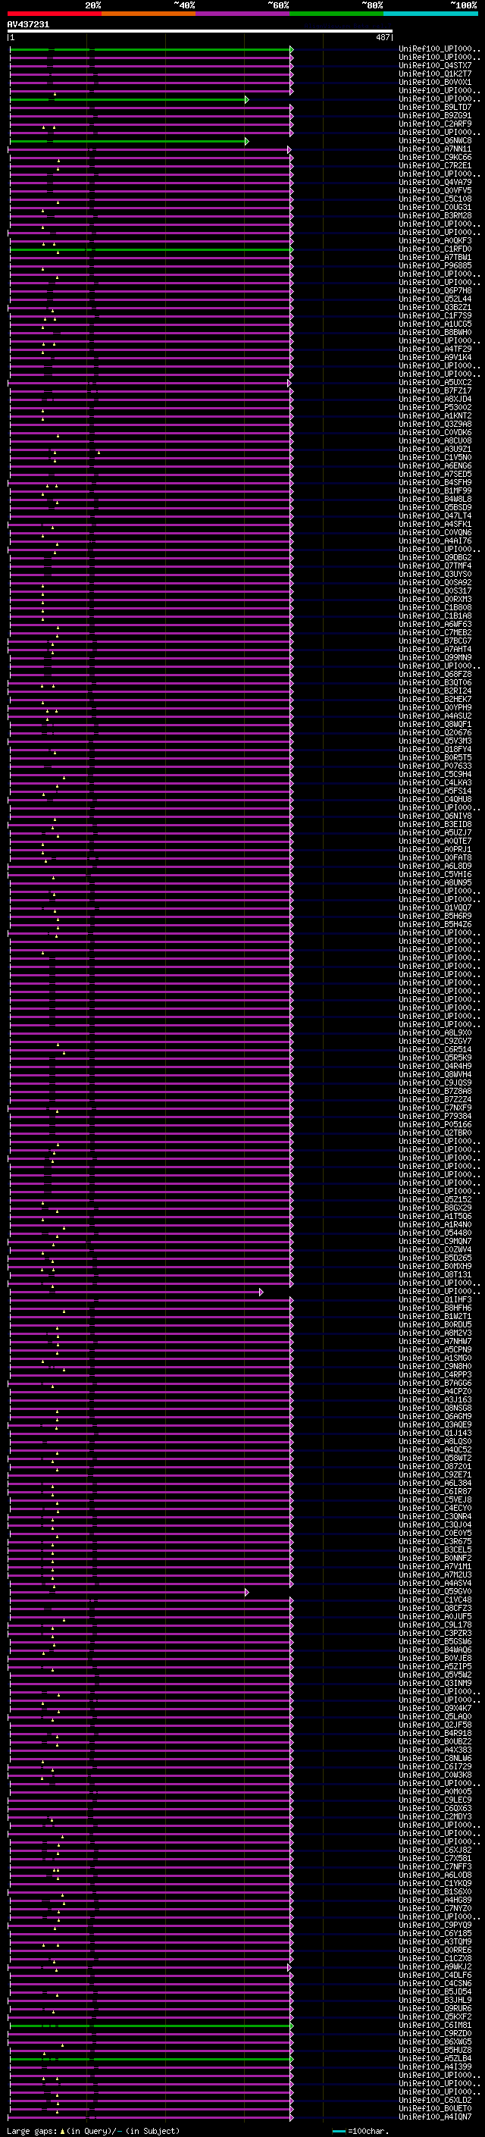Open hit UniRef100_Q4STX7

pyautogui.click(x=435, y=65)
